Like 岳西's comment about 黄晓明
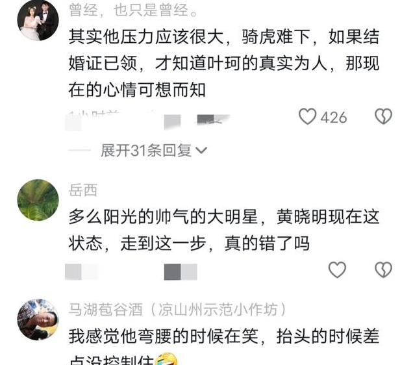The height and width of the screenshot is (365, 413). pos(337,270)
